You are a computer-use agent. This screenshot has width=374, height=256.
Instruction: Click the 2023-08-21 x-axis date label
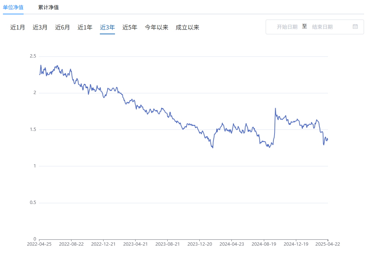(x=167, y=244)
